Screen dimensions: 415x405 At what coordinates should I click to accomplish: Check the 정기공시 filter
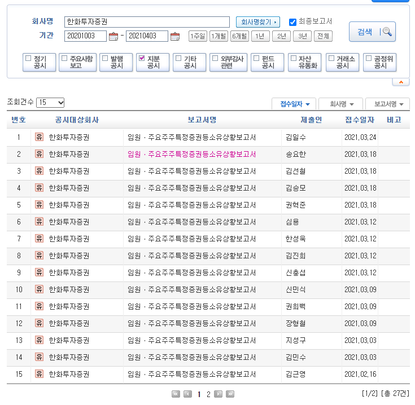click(x=28, y=58)
